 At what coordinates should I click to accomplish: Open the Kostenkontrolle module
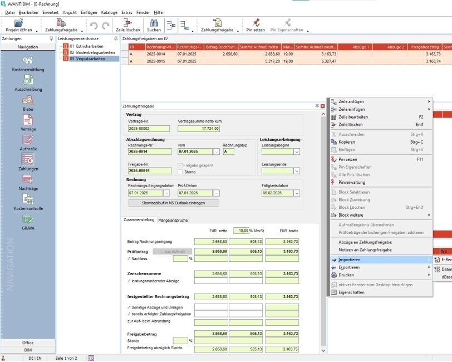tap(27, 199)
